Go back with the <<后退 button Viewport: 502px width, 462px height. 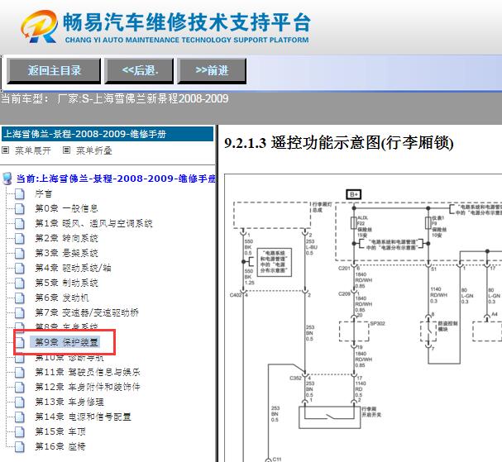click(x=139, y=71)
